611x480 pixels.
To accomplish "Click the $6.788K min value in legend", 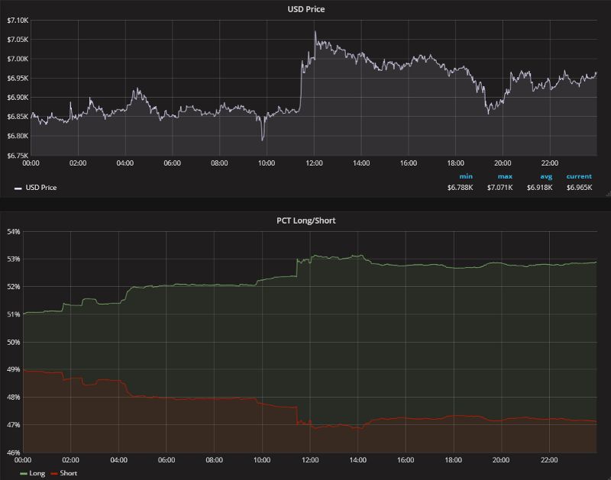I will 461,187.
